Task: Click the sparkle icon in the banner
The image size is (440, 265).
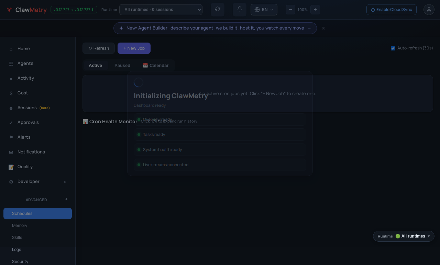Action: pos(121,28)
